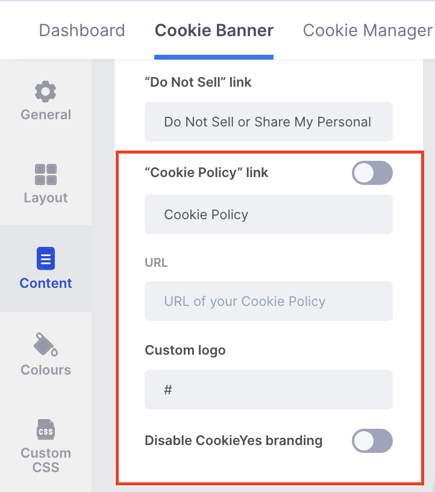Click the blue Content document icon
This screenshot has height=492, width=435.
pyautogui.click(x=46, y=258)
